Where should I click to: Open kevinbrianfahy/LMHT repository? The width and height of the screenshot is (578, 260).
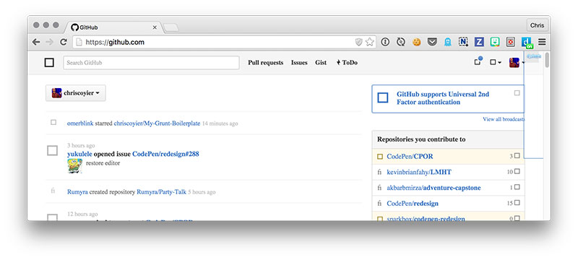(x=419, y=172)
